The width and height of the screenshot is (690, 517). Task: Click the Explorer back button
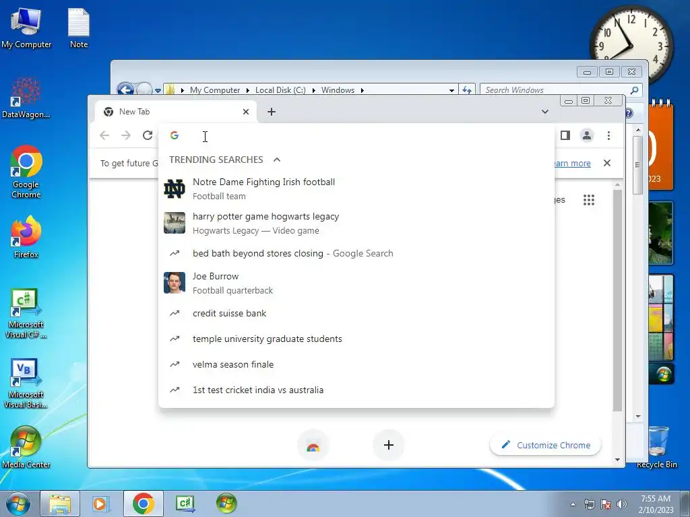125,90
